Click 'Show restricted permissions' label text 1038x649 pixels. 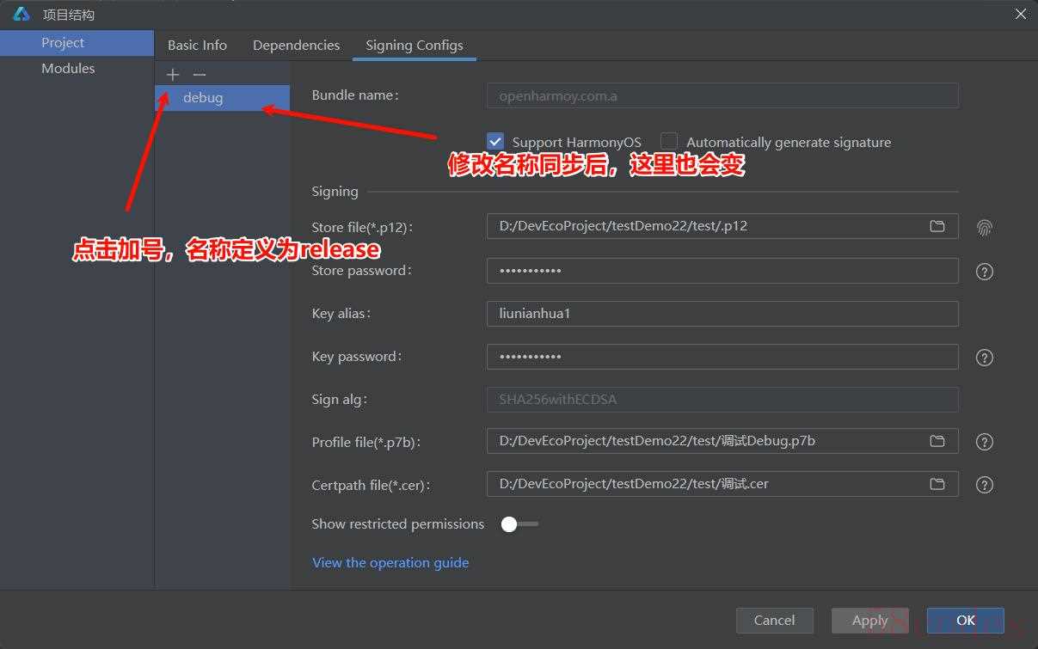pyautogui.click(x=398, y=524)
